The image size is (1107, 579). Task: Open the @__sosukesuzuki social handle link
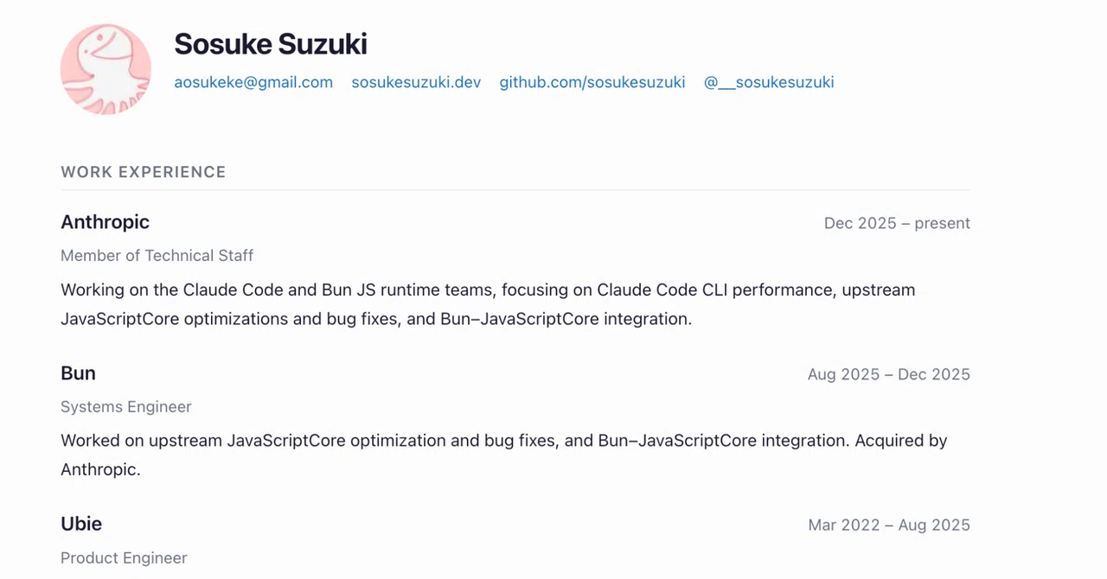(769, 82)
